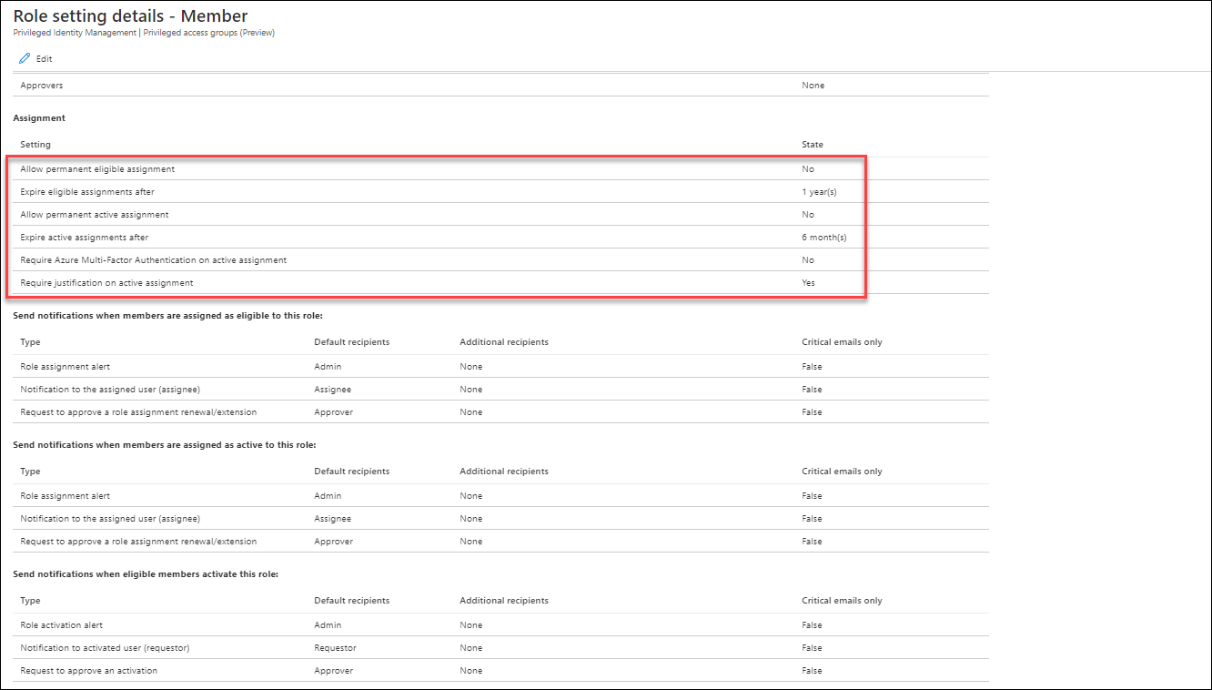
Task: Select 'Notification to activated user (requestor)' row
Action: pyautogui.click(x=500, y=648)
